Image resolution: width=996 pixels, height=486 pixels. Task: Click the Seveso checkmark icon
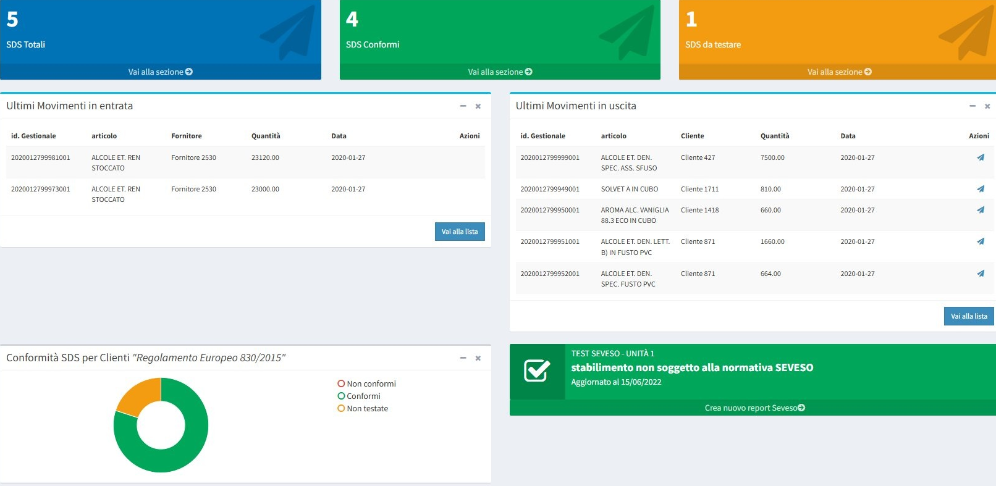tap(537, 371)
